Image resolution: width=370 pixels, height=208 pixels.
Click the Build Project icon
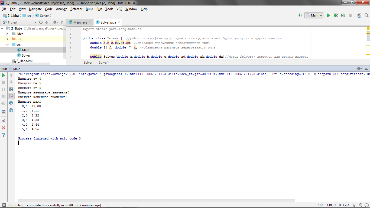click(300, 15)
